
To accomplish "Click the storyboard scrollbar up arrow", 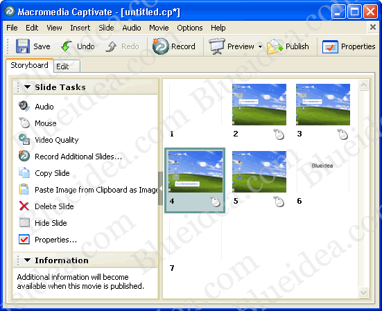I will [363, 85].
